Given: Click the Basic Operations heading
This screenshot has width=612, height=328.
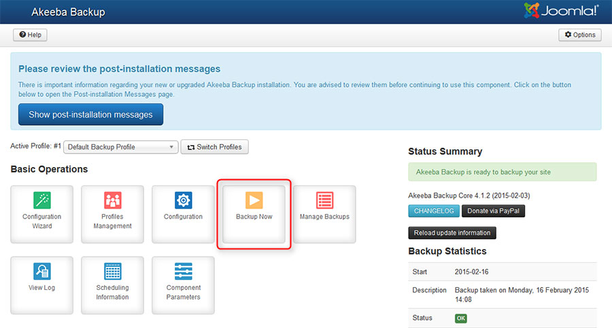Looking at the screenshot, I should click(x=49, y=169).
